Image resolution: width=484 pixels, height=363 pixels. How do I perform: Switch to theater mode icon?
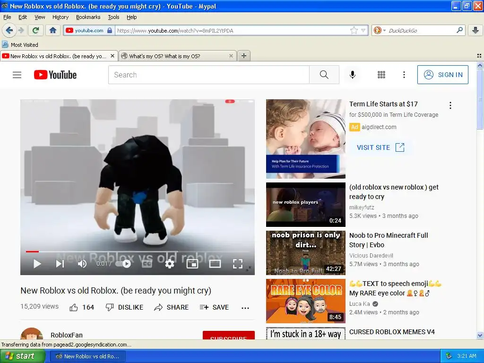coord(215,264)
